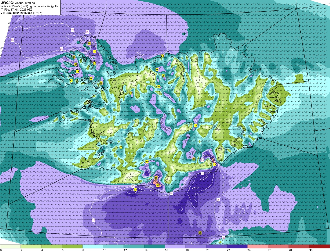
Task: Click the legend scale label "26"
Action: pyautogui.click(x=270, y=250)
